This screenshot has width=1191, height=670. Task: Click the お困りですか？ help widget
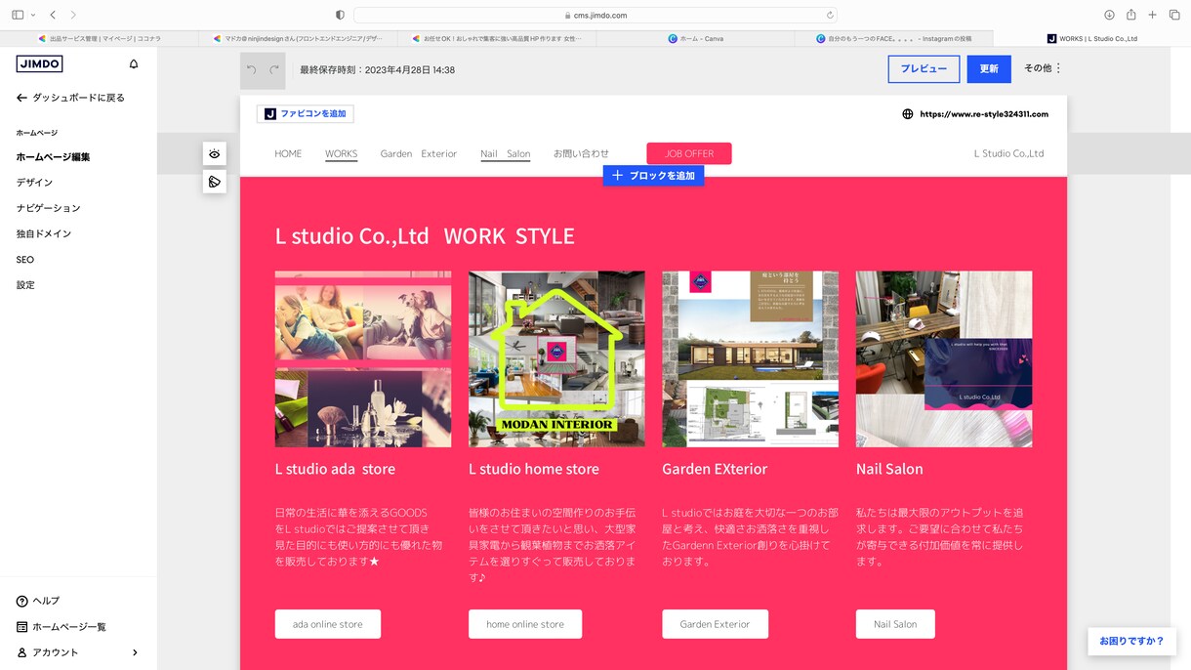1131,641
